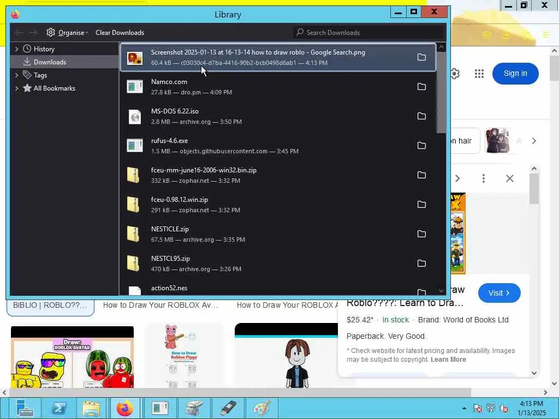Click the MS-DOS 6.22.iso disc icon

(x=135, y=117)
